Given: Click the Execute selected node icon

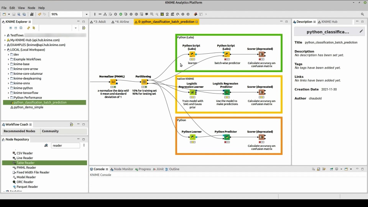Looking at the screenshot, I should tap(115, 14).
